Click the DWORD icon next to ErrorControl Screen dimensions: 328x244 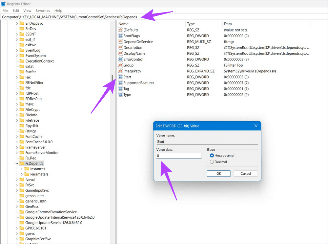(120, 59)
